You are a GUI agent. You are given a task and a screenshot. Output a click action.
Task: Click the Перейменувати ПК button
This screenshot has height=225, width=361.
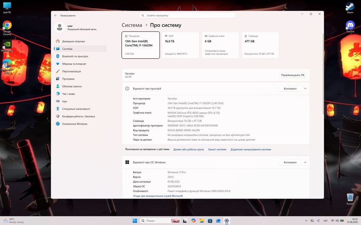(x=293, y=75)
